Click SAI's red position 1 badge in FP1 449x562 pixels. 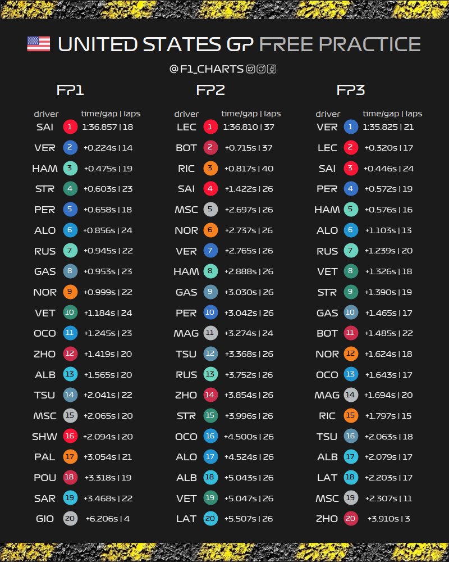click(x=70, y=127)
